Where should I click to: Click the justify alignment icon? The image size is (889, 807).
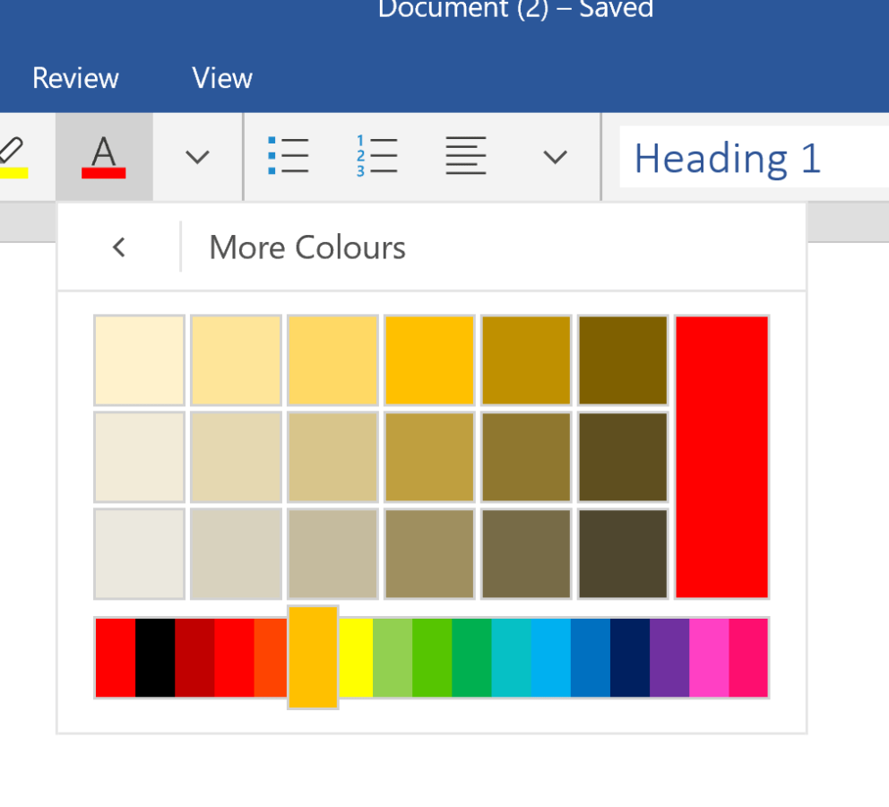[x=465, y=156]
